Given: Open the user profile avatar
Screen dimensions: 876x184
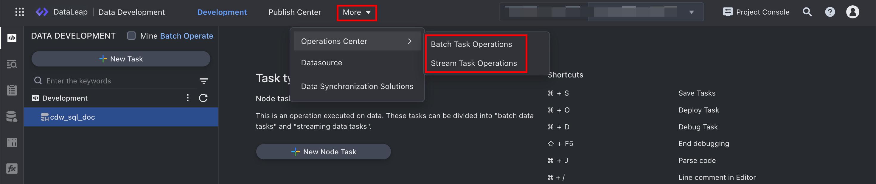Looking at the screenshot, I should pos(852,12).
